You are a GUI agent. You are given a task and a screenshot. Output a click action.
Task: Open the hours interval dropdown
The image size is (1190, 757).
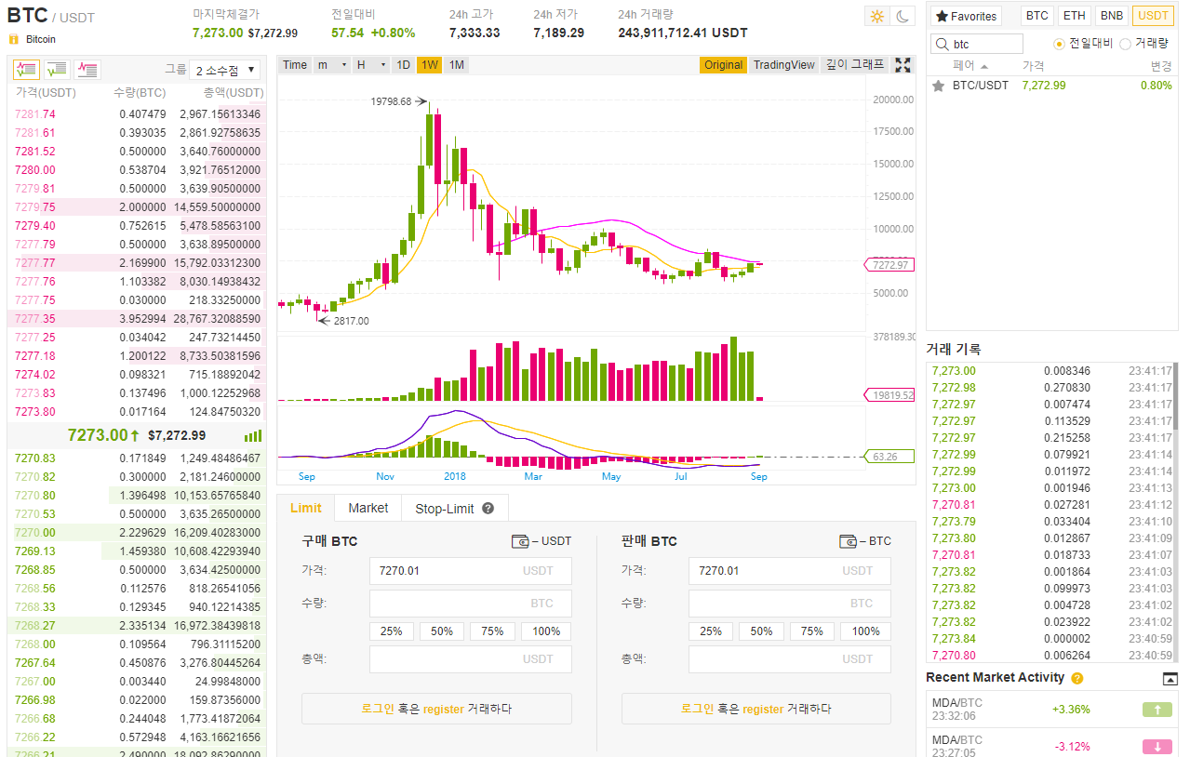click(x=371, y=65)
